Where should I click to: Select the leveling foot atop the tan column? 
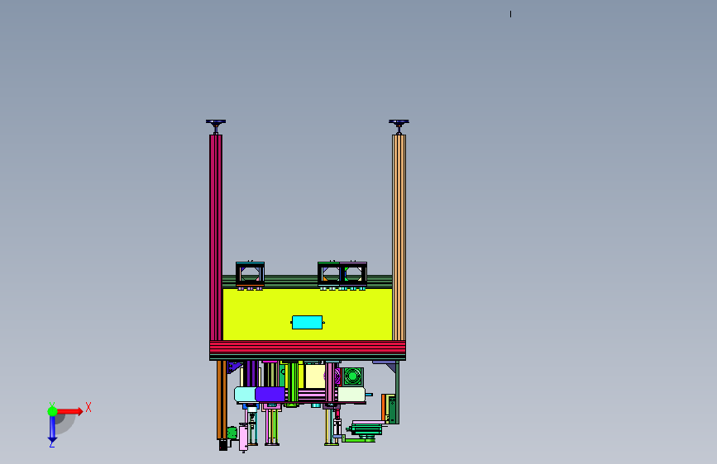coord(399,126)
